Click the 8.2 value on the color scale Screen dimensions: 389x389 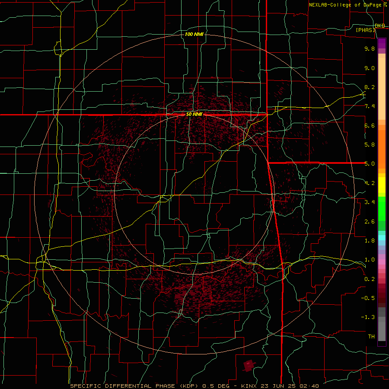tap(370, 87)
